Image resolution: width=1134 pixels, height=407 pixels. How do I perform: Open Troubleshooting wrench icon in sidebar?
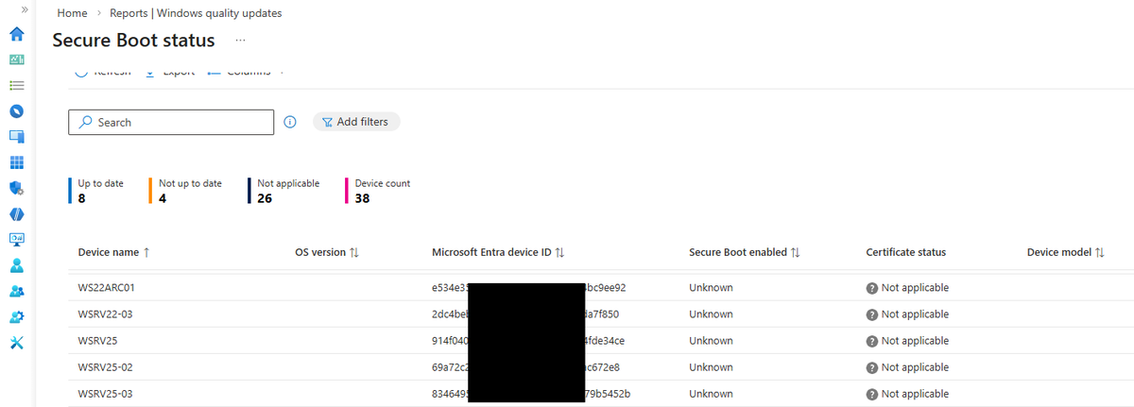coord(16,342)
